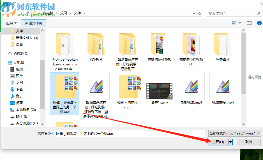Expand the 文件名 history dropdown arrow
The height and width of the screenshot is (160, 263).
click(202, 134)
